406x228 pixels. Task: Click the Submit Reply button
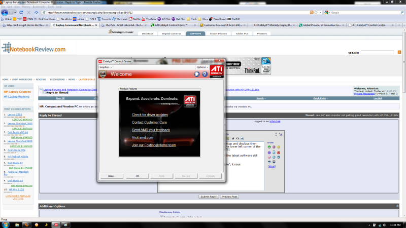(209, 197)
